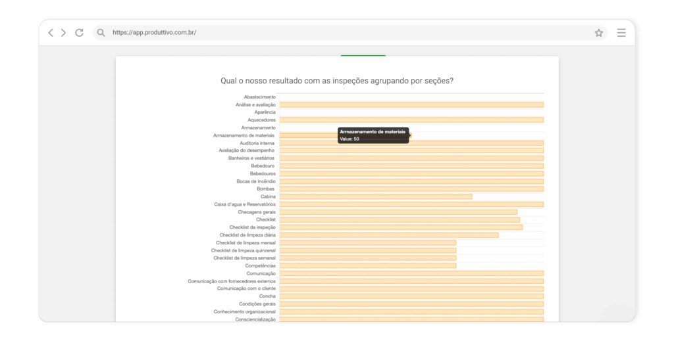
Task: Click the search magnifier icon
Action: pos(101,33)
